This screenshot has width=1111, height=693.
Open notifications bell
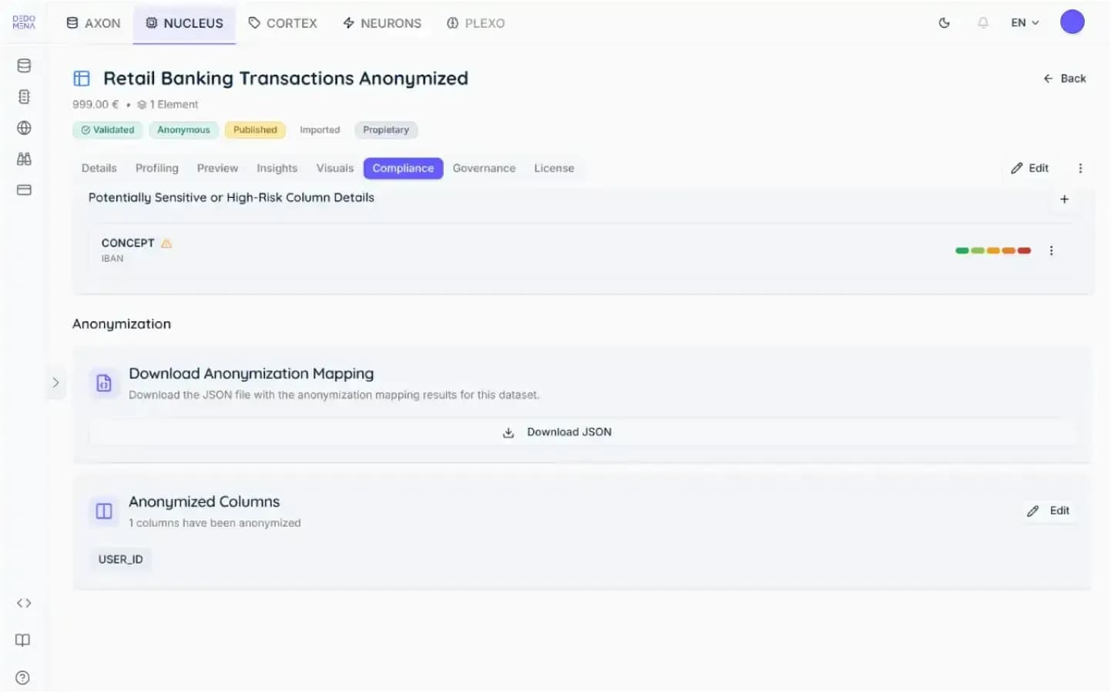pos(983,23)
